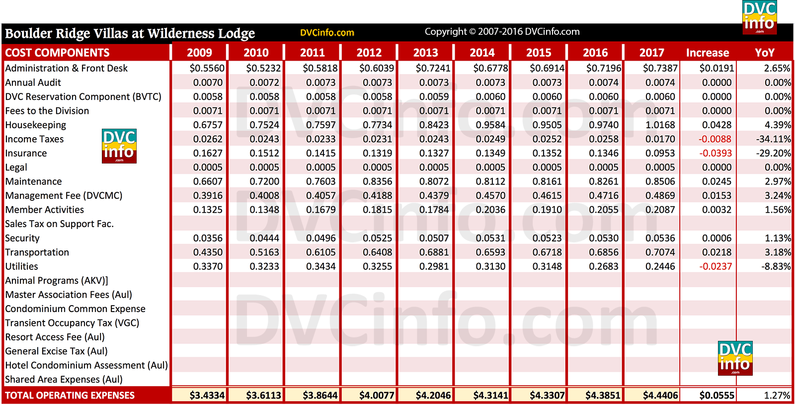Select the Housekeeping row label

click(x=35, y=125)
